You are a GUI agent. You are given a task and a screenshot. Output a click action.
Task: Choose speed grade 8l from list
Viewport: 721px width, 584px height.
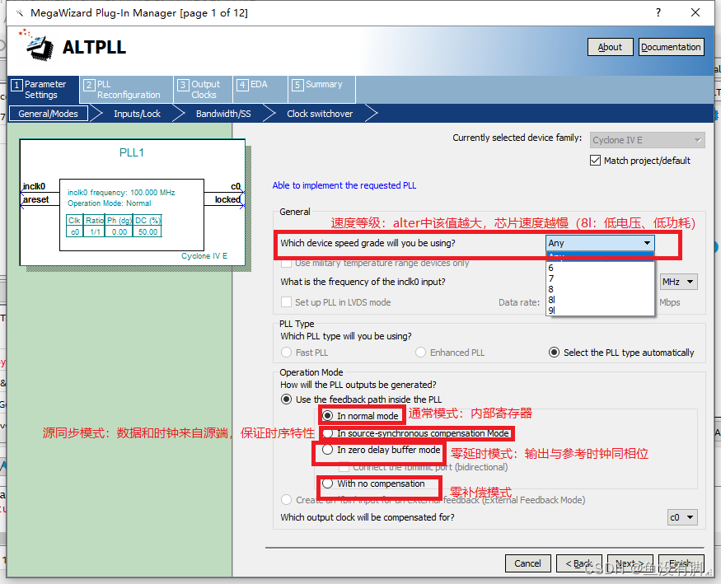coord(600,300)
